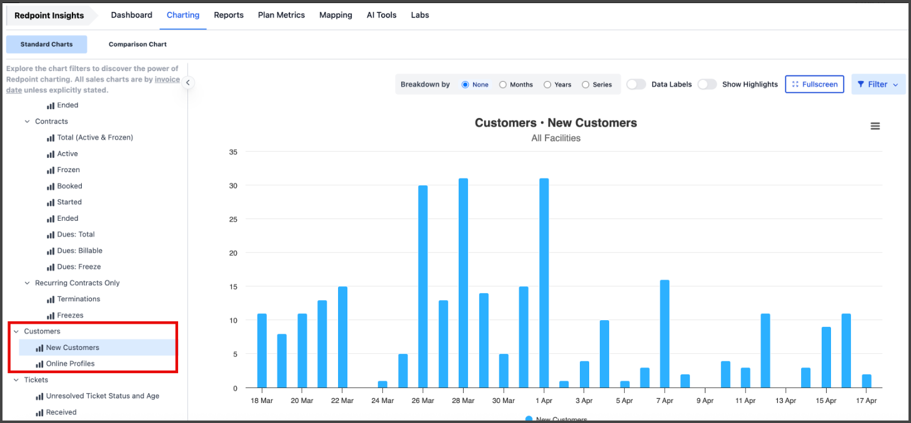This screenshot has width=911, height=423.
Task: Switch to the Reports menu tab
Action: coord(229,15)
